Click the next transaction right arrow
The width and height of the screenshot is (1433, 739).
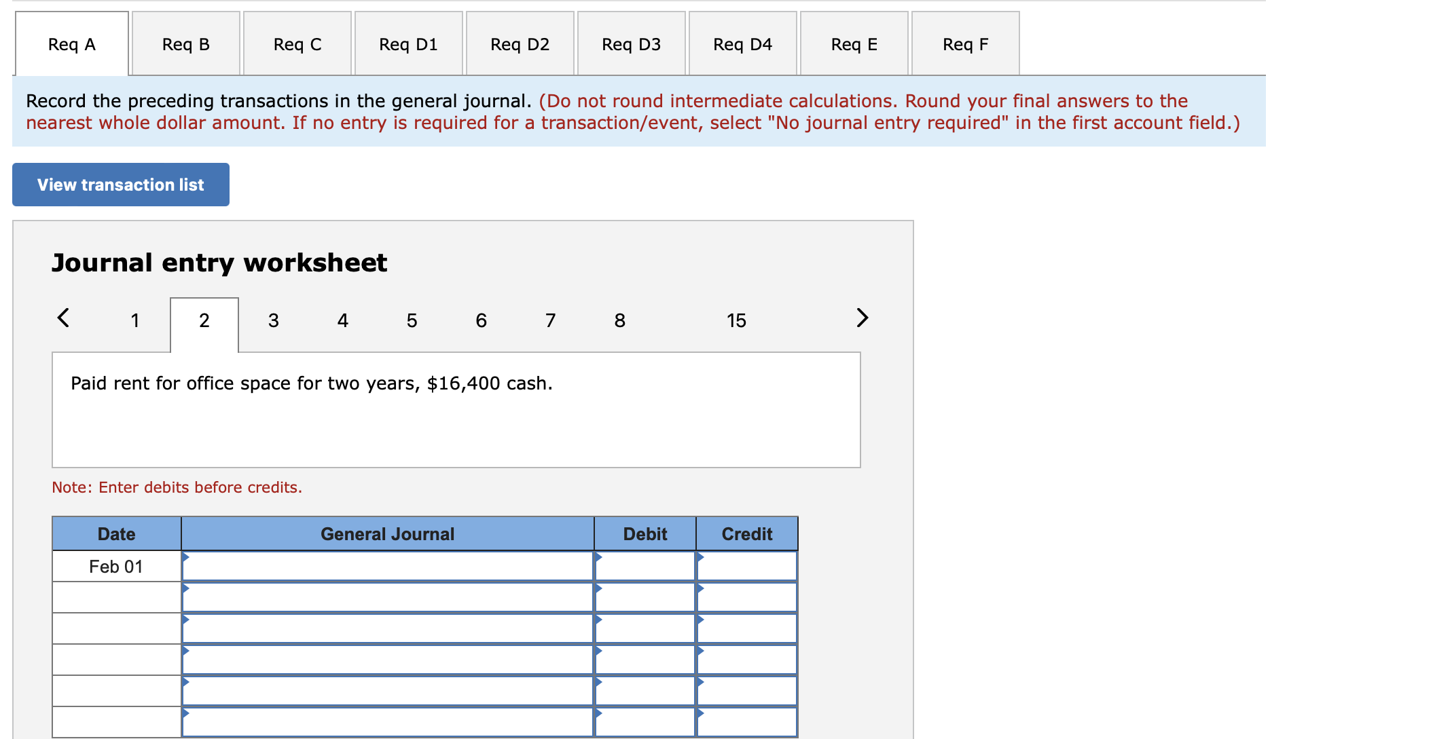862,318
